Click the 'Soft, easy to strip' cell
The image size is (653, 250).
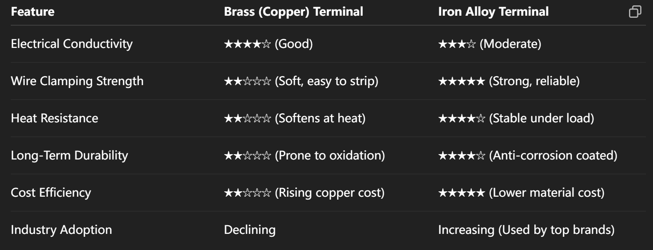(x=301, y=81)
